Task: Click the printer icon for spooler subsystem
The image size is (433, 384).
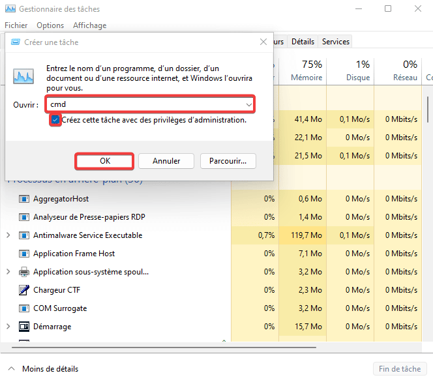Action: click(24, 272)
